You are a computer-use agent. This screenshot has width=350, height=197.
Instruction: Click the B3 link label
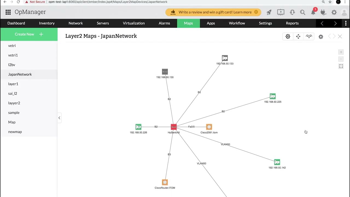pos(169,154)
